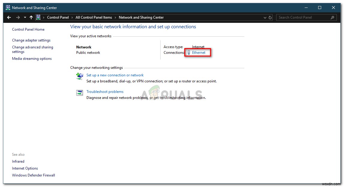
Task: Click the Search Control Panel input field
Action: (x=303, y=17)
